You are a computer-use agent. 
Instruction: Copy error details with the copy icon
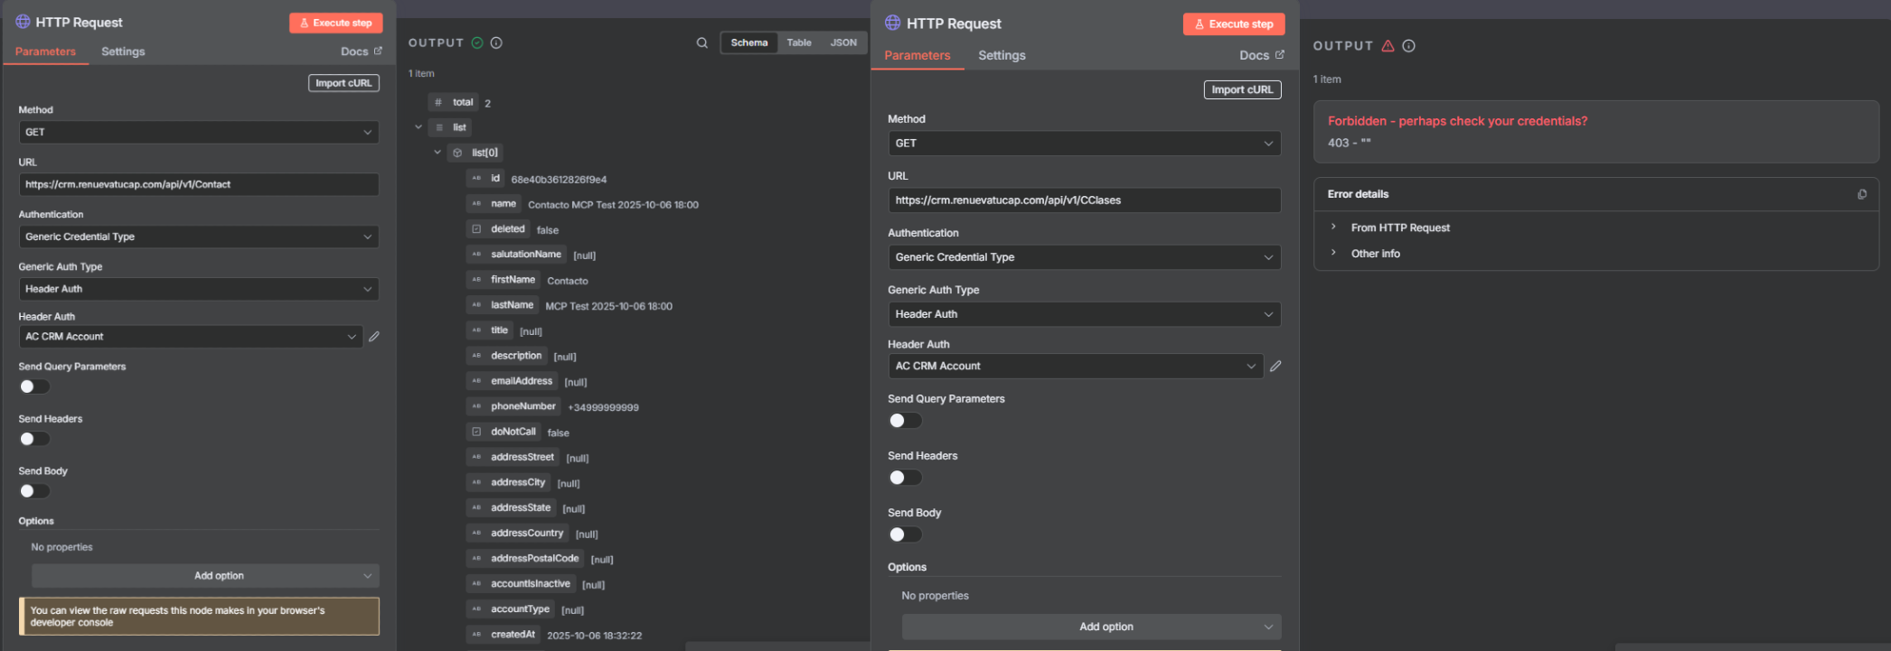1861,194
